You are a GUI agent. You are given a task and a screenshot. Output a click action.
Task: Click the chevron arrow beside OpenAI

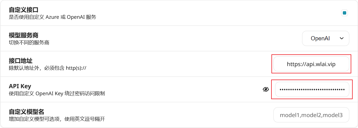point(342,38)
